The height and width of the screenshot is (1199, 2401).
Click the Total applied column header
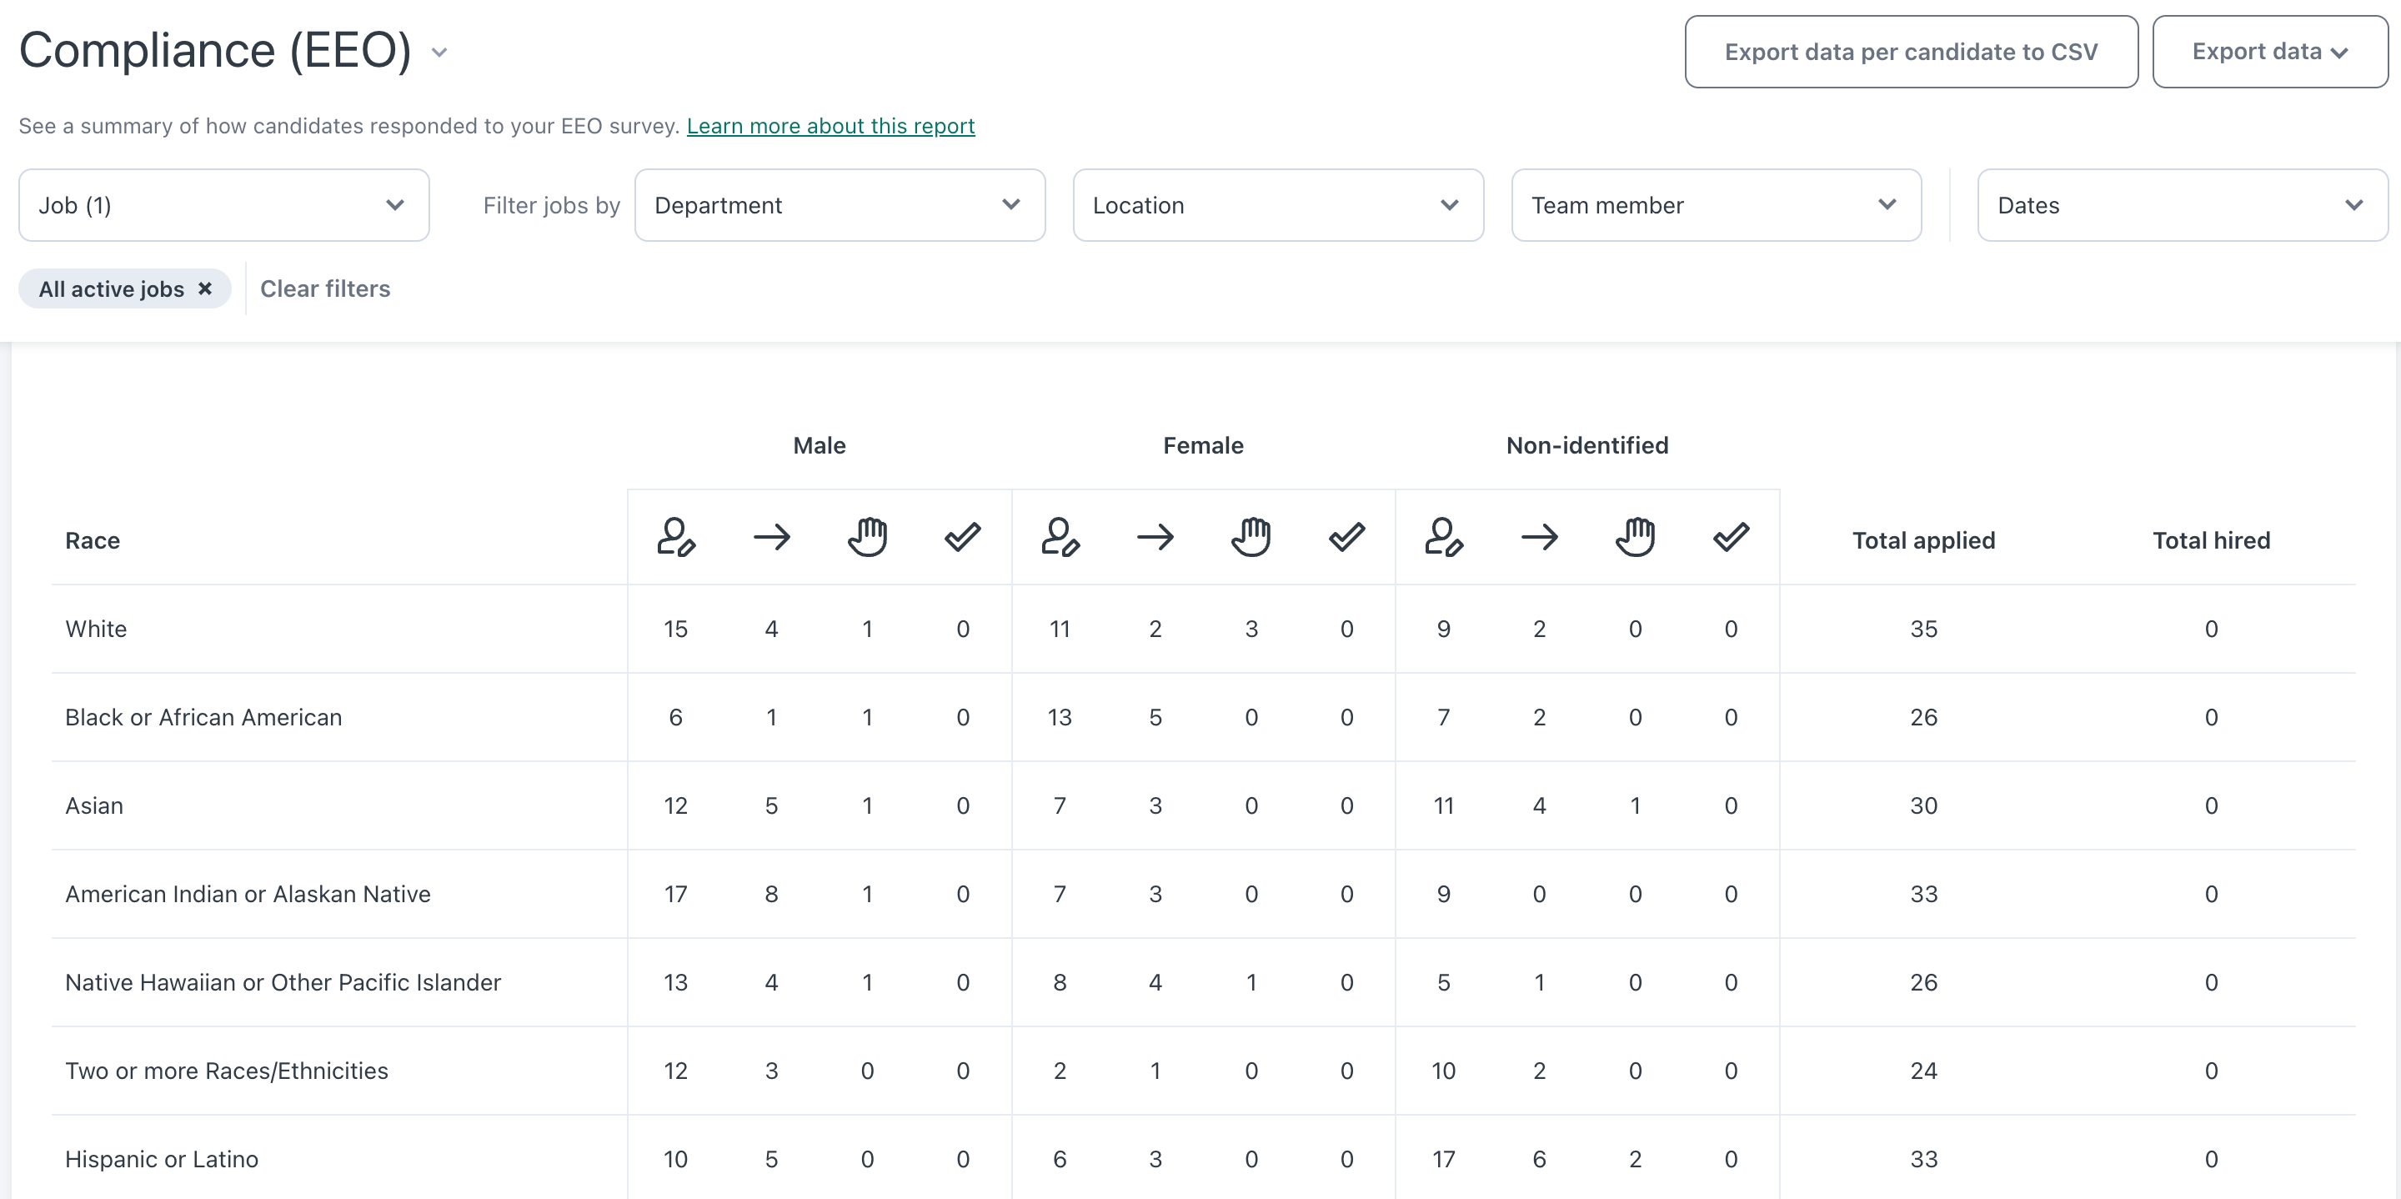1922,541
